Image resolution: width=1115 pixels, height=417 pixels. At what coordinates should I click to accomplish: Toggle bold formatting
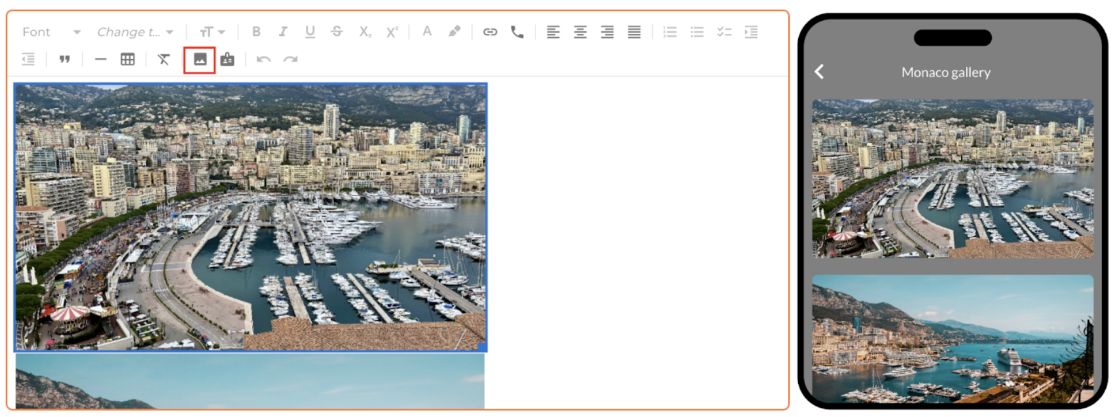click(x=256, y=32)
